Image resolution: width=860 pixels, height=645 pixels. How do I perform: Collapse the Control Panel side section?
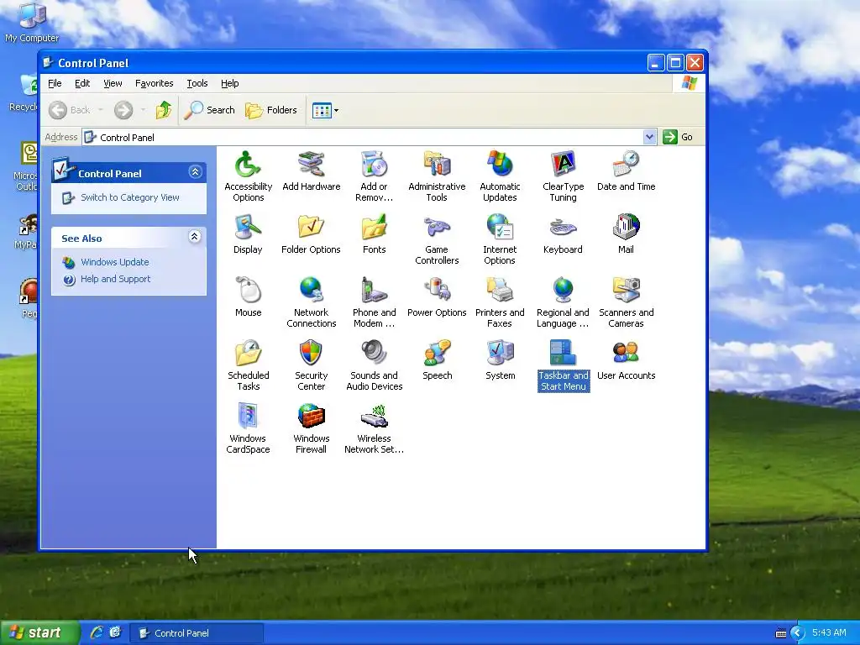coord(195,172)
